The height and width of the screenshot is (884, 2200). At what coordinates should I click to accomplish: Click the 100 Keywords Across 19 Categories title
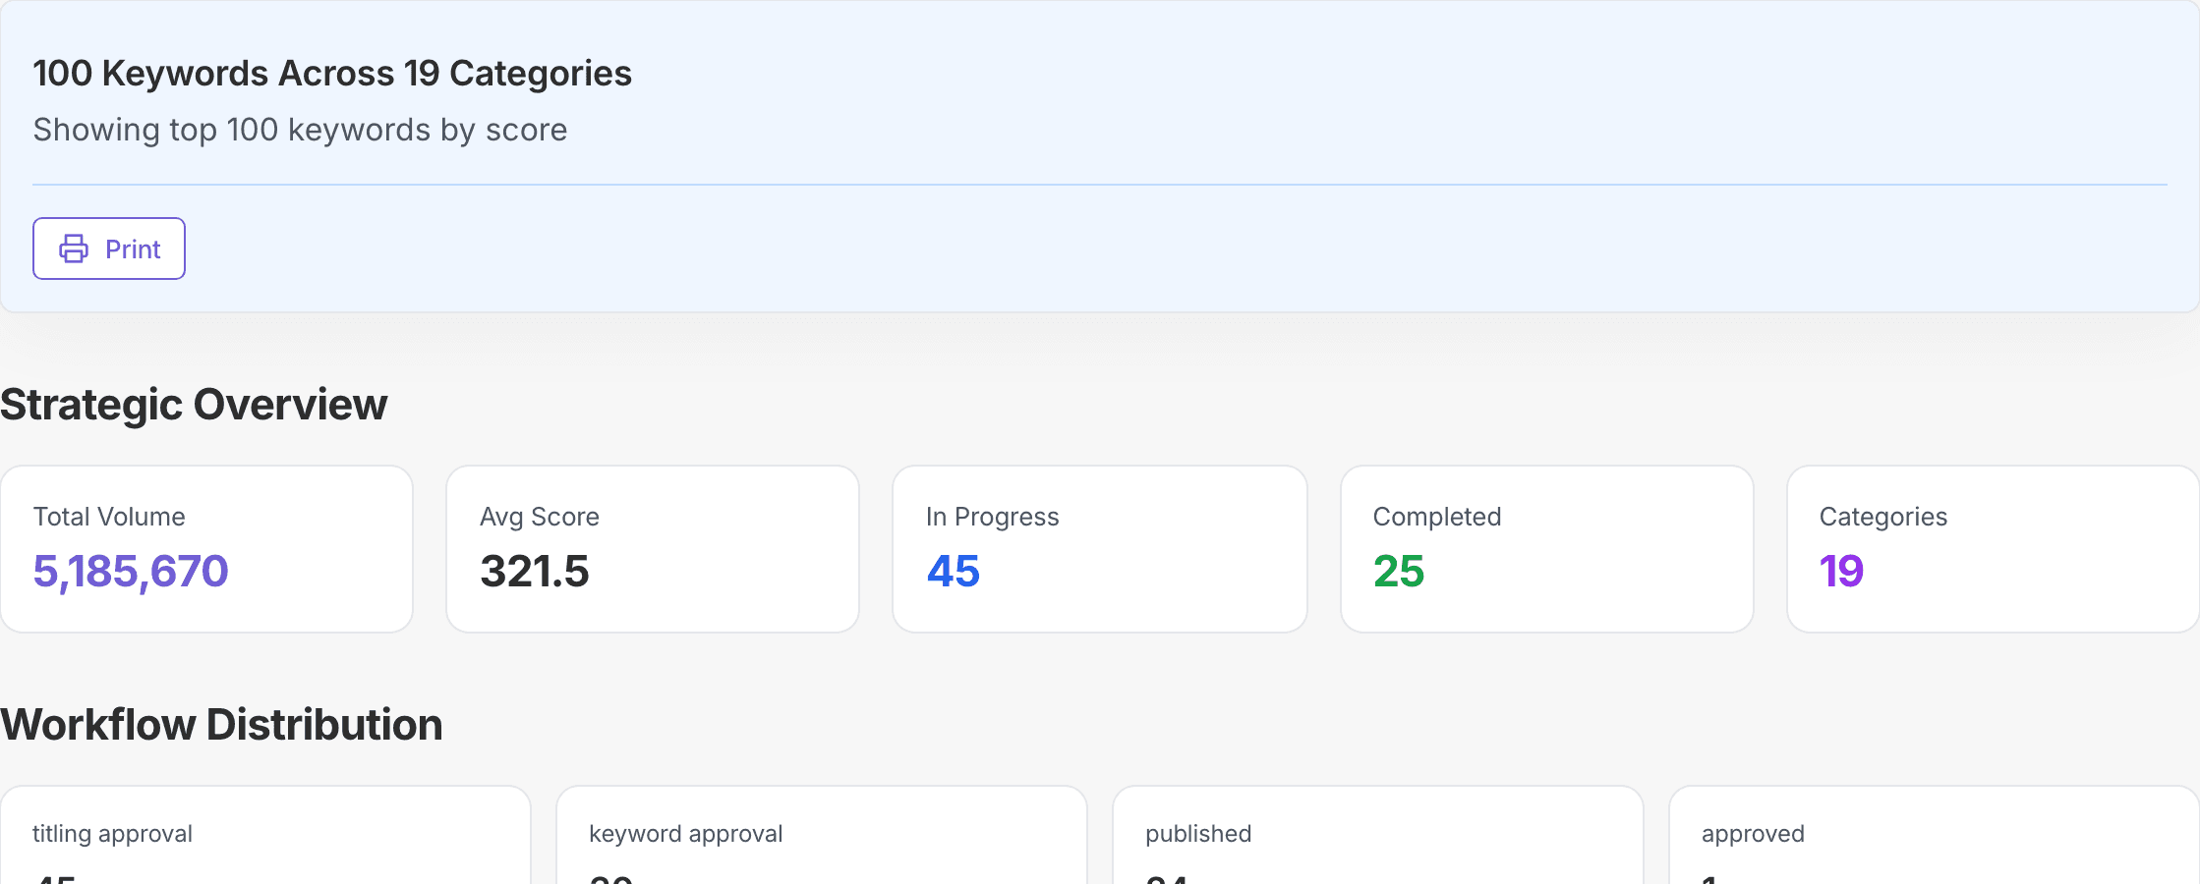pyautogui.click(x=332, y=72)
